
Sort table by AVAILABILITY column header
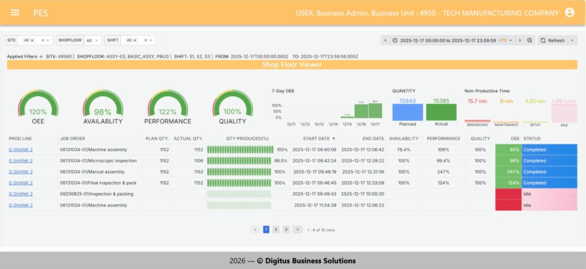click(x=404, y=138)
